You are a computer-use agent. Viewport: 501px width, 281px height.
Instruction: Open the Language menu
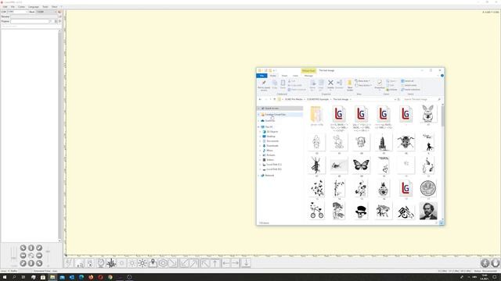click(x=34, y=7)
